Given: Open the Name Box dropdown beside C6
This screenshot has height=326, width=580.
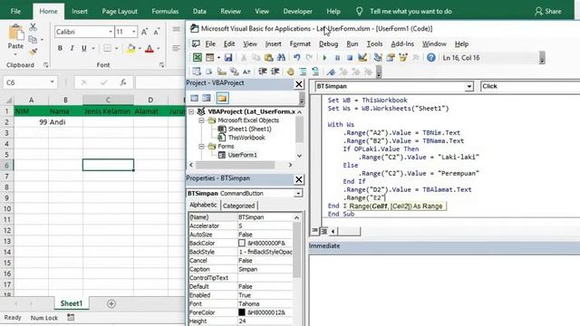Looking at the screenshot, I should (x=53, y=82).
